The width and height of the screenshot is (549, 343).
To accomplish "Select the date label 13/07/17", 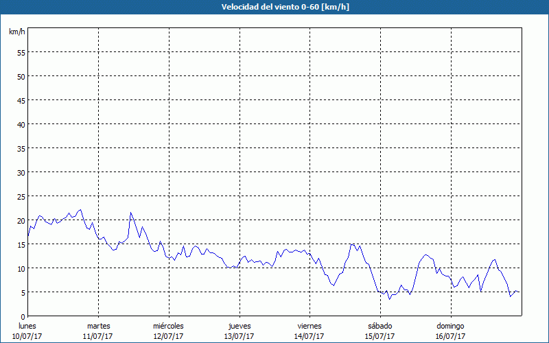I will point(239,336).
